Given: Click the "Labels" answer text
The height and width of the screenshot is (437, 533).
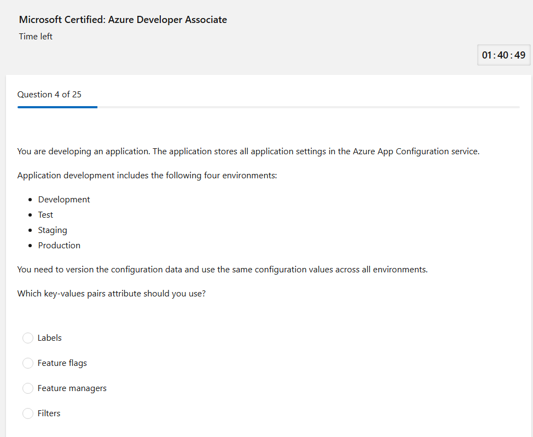Looking at the screenshot, I should tap(49, 338).
